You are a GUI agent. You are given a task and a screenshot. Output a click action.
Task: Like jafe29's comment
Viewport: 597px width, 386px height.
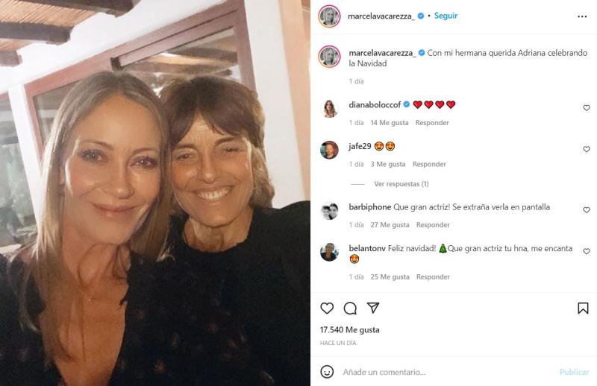point(586,149)
